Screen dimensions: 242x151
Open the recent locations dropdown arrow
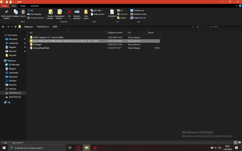click(12, 27)
